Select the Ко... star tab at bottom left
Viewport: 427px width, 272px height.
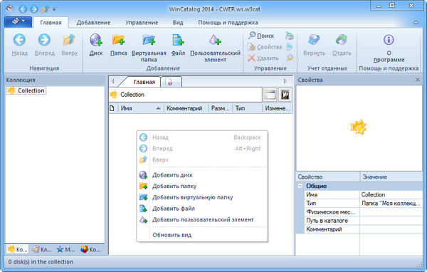17,249
